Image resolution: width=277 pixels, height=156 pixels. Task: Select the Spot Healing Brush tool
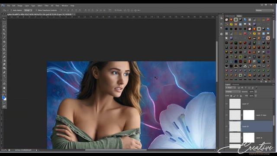[x=4, y=42]
